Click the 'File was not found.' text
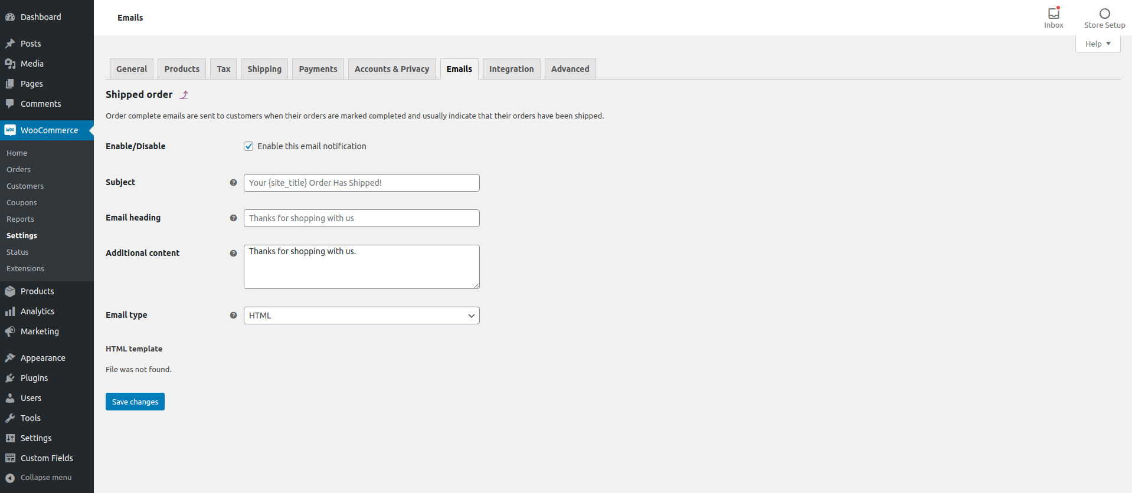This screenshot has height=493, width=1132. tap(139, 370)
